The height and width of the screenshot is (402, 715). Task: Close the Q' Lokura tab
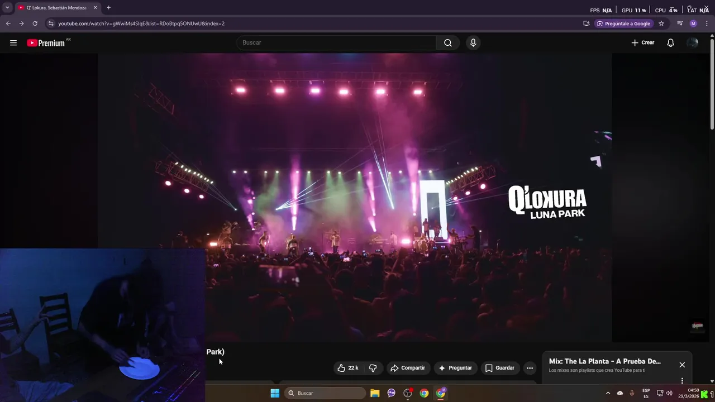coord(95,8)
